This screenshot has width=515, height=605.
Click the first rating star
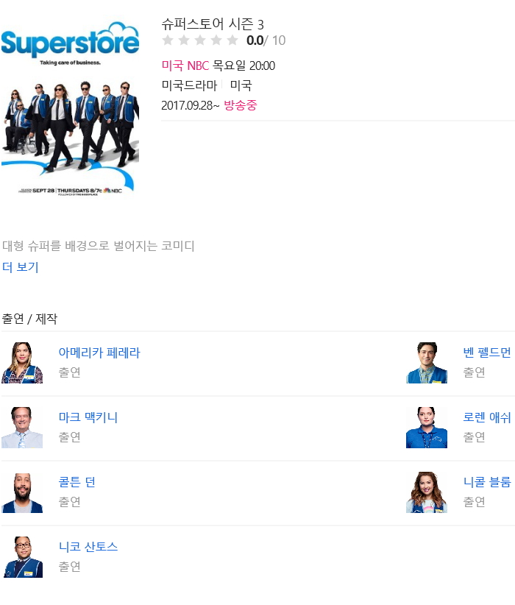pyautogui.click(x=168, y=40)
